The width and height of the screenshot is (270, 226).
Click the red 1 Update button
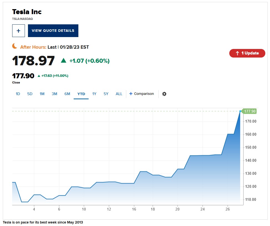[247, 53]
